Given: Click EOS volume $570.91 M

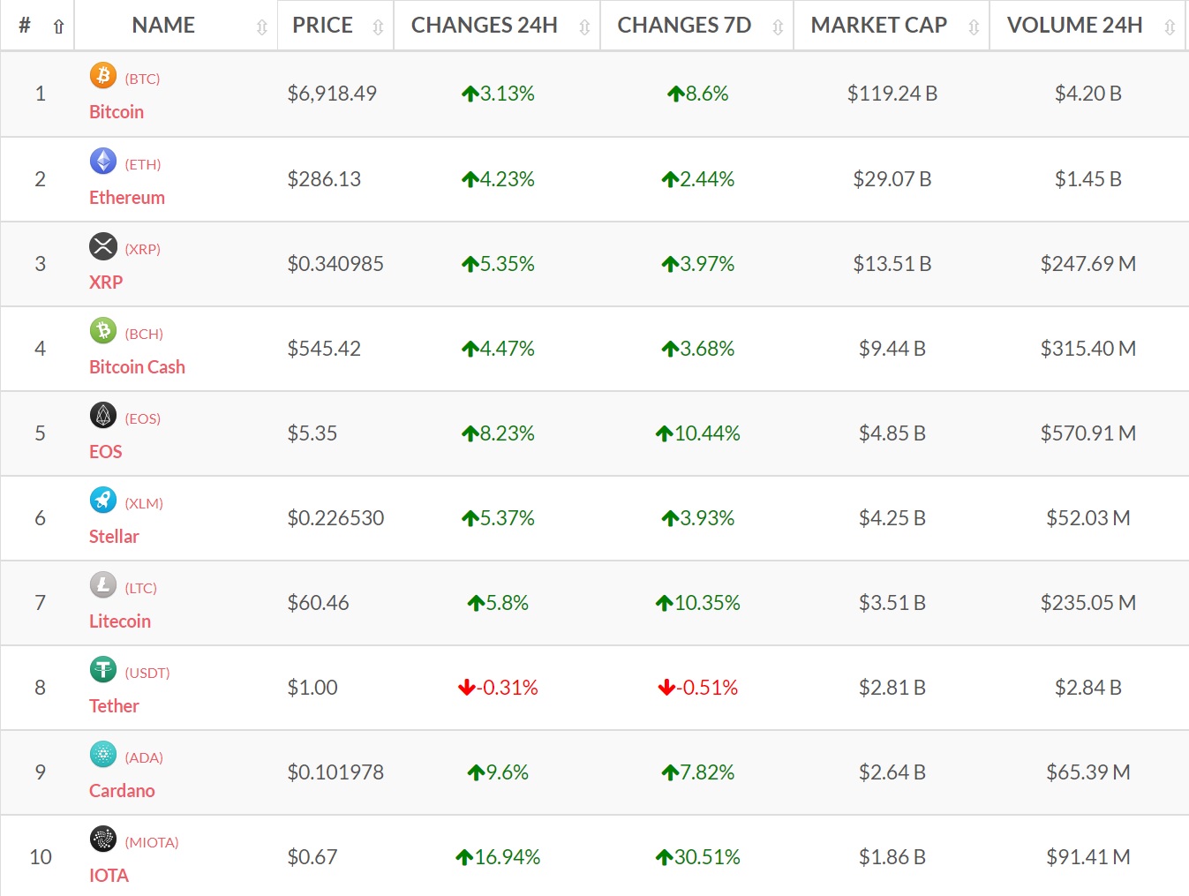Looking at the screenshot, I should 1088,433.
